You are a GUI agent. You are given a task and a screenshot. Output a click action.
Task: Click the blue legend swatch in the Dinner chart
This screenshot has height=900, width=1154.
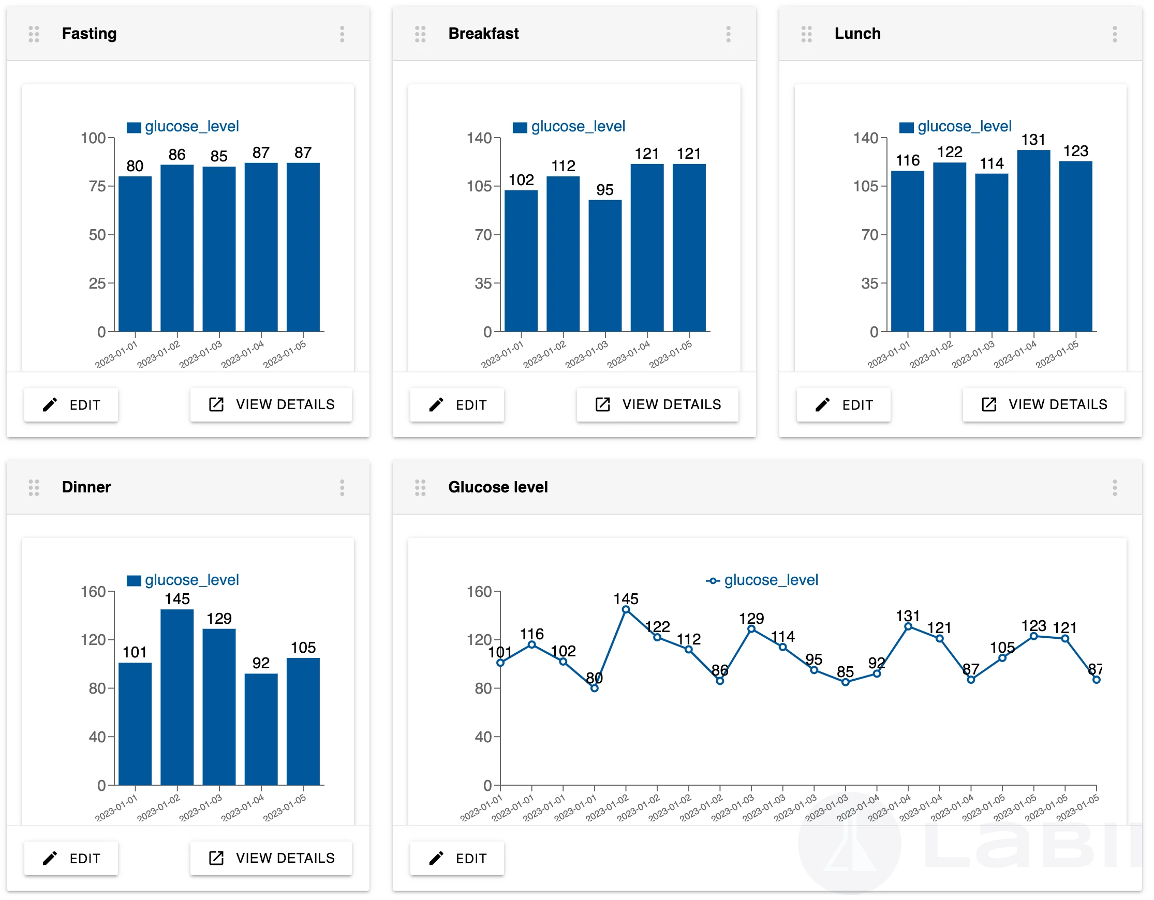pyautogui.click(x=134, y=581)
